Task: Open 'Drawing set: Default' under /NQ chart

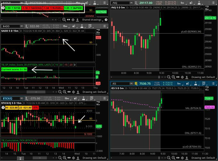Action: coord(203,77)
